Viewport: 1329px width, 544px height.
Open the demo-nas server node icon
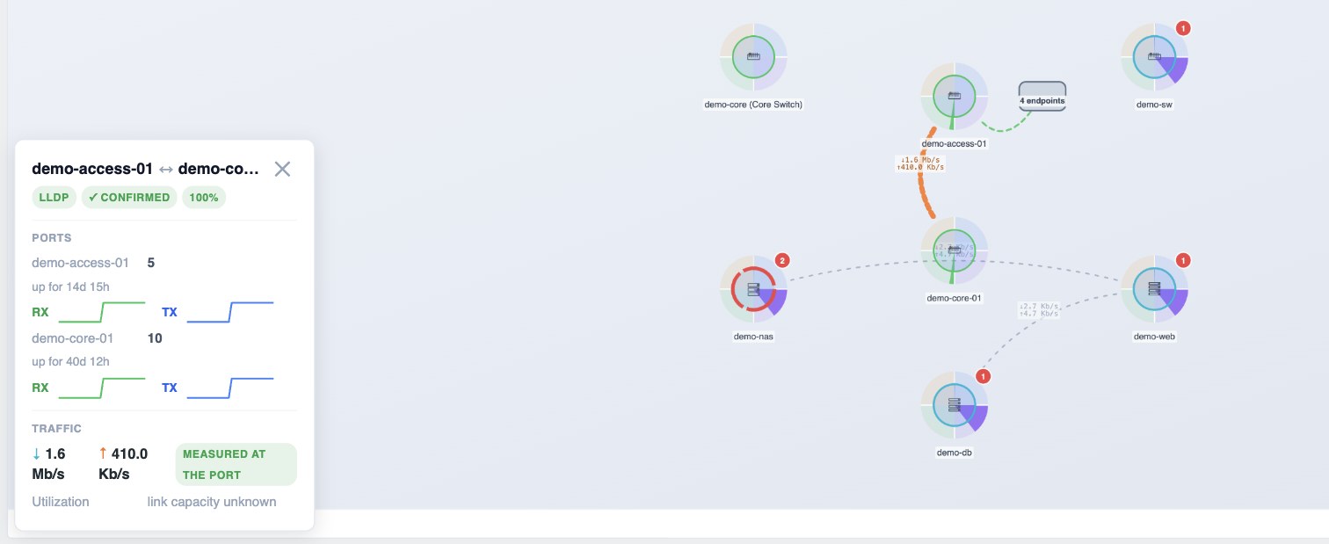tap(753, 289)
